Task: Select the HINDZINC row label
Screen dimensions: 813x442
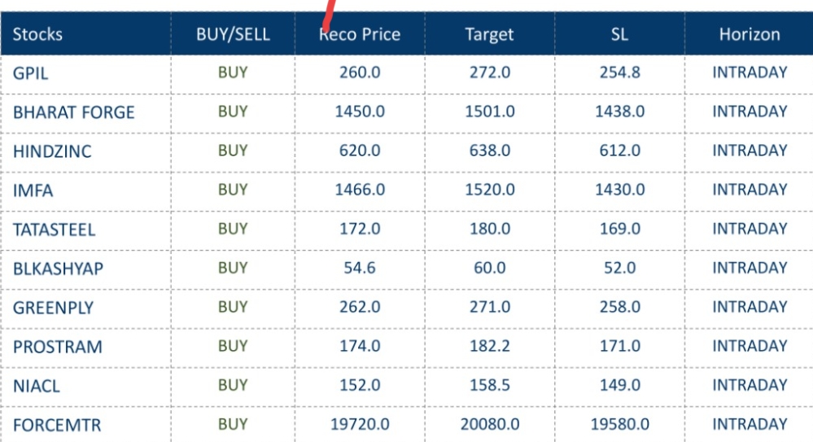Action: click(x=52, y=151)
